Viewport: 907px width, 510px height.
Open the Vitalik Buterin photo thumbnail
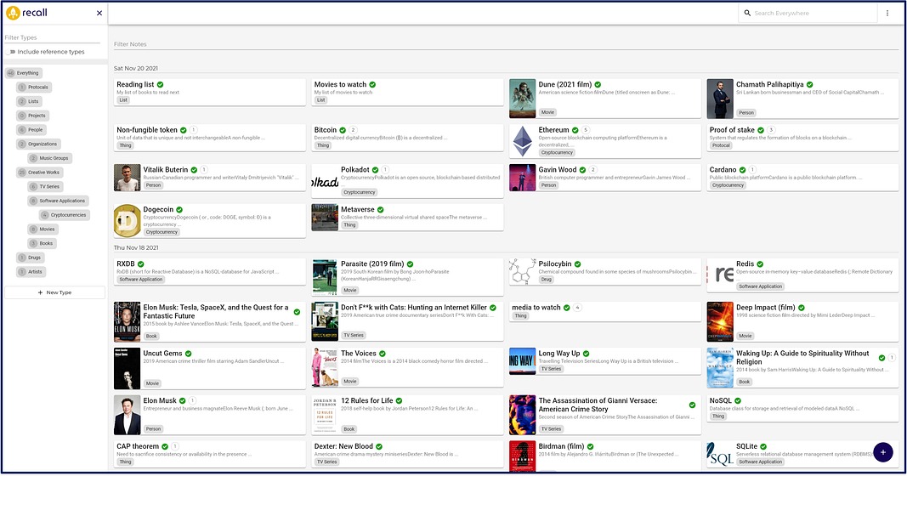128,178
